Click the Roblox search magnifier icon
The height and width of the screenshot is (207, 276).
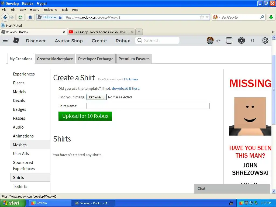pyautogui.click(x=140, y=40)
